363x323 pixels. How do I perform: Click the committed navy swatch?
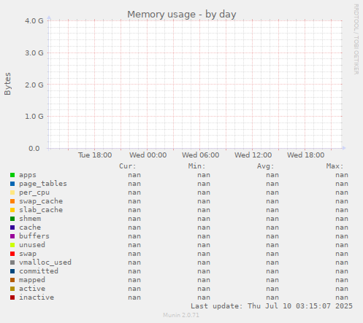tap(12, 271)
